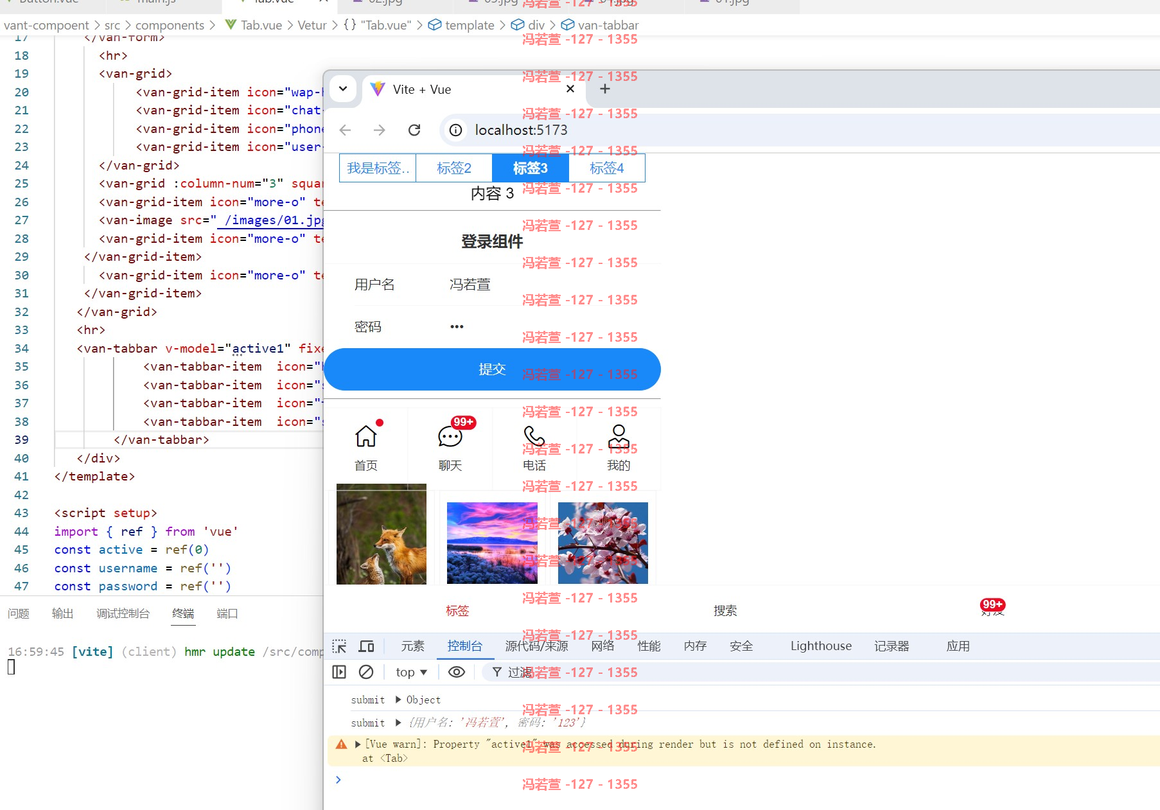Open the 元素 DevTools panel

click(x=413, y=646)
